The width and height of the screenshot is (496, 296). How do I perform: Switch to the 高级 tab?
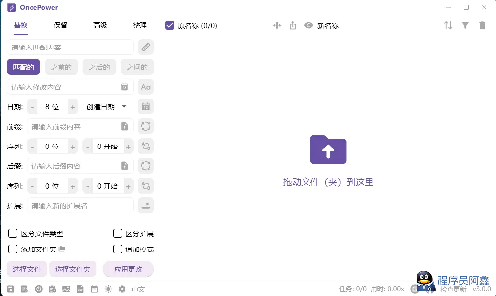[x=100, y=25]
